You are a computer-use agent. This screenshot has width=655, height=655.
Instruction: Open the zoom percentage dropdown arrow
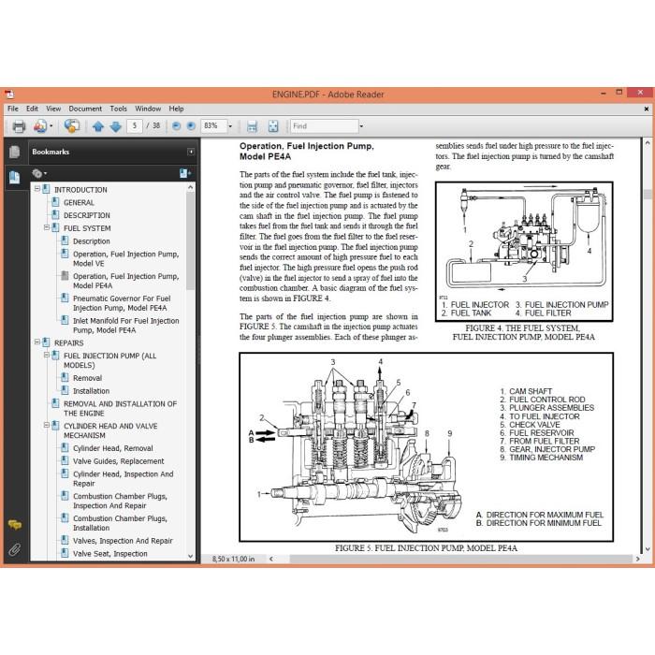pos(230,126)
